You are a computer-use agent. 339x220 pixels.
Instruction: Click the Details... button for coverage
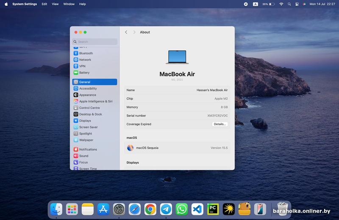point(220,124)
